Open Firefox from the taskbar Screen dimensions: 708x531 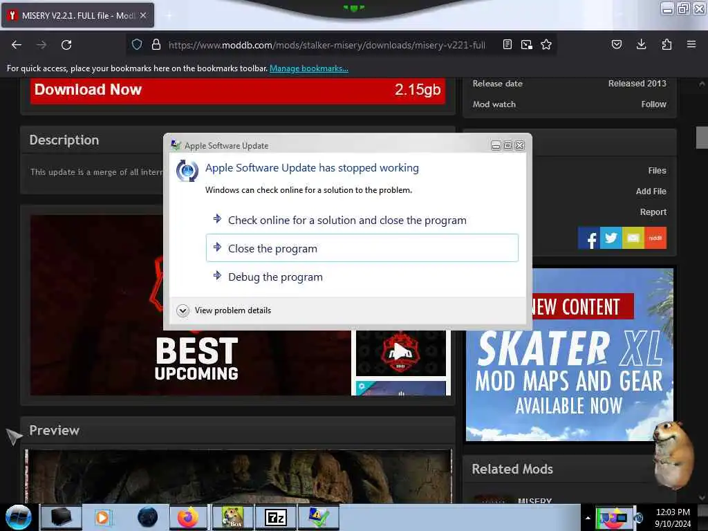pos(188,517)
